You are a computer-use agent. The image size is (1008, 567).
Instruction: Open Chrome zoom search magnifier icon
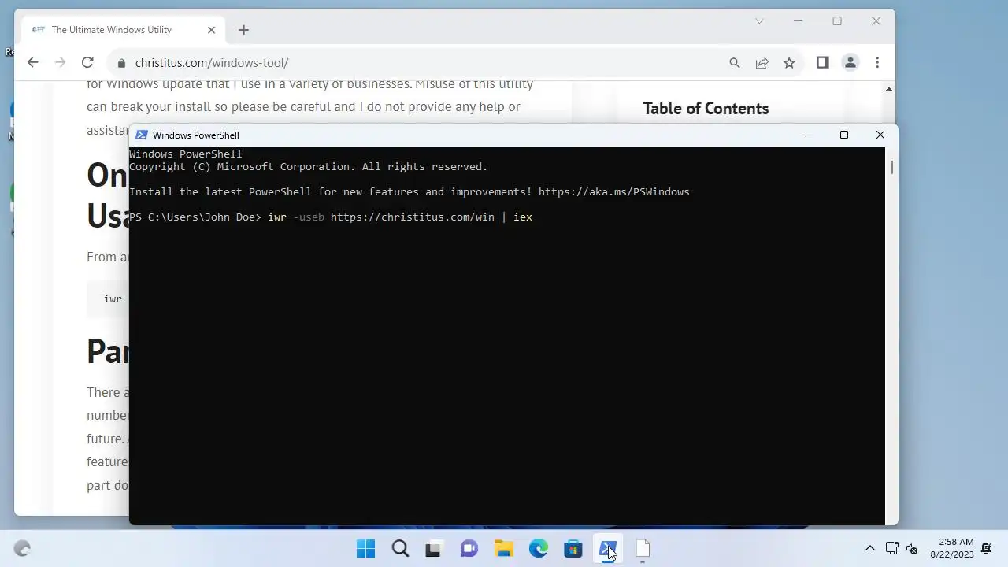(734, 63)
